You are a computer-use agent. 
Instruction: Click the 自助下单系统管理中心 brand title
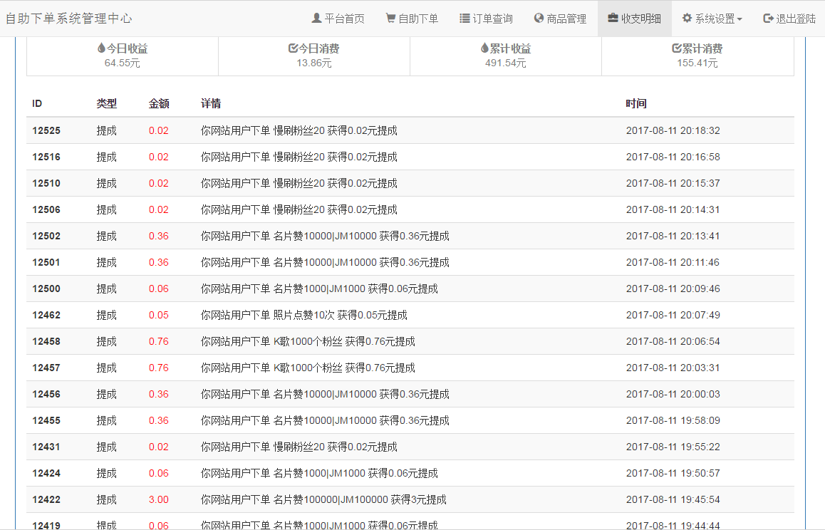pyautogui.click(x=68, y=19)
